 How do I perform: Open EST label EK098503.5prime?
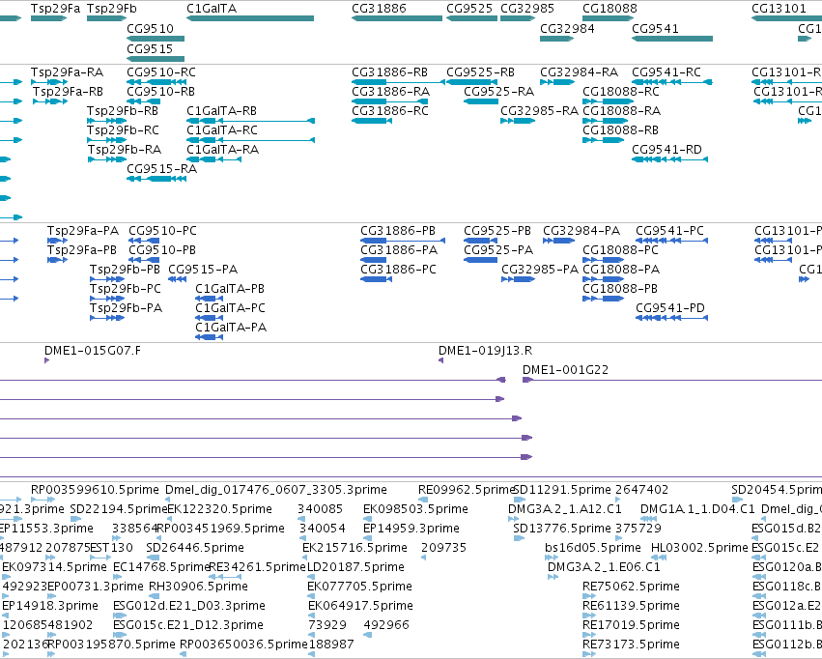[x=415, y=509]
